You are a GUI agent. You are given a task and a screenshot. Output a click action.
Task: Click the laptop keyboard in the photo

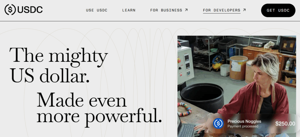pyautogui.click(x=187, y=129)
